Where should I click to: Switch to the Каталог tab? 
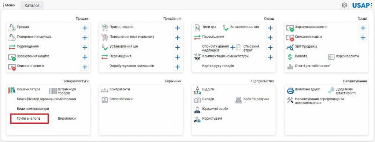(x=32, y=5)
